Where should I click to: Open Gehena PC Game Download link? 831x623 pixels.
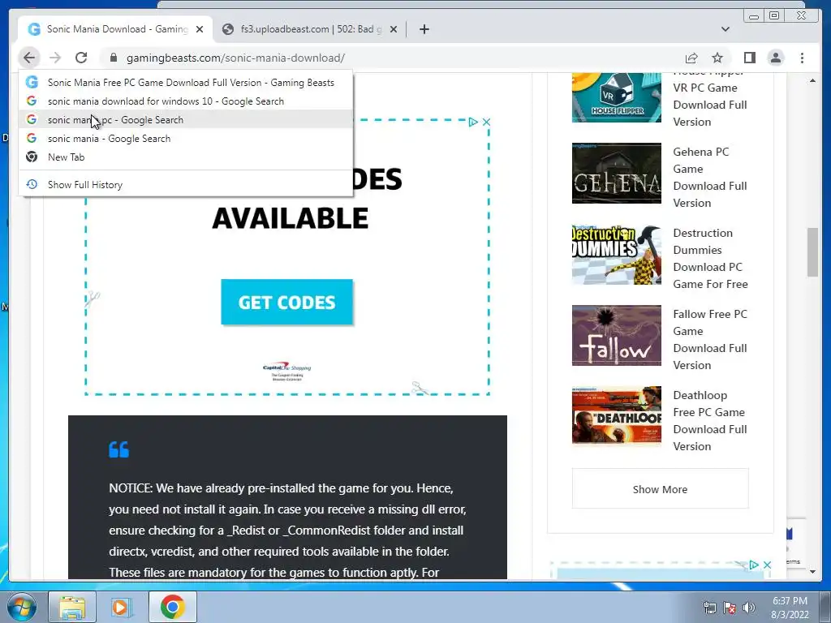click(710, 178)
